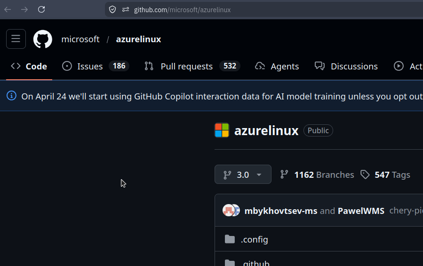Open the .github folder

[x=255, y=263]
